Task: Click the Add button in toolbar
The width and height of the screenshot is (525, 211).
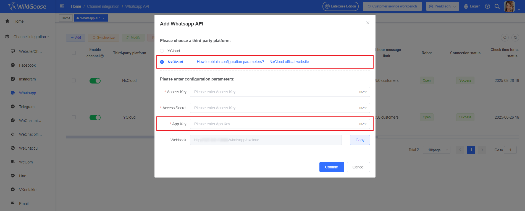Action: point(75,38)
